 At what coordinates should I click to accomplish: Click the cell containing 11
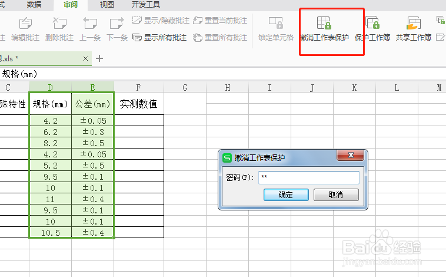[x=50, y=199]
